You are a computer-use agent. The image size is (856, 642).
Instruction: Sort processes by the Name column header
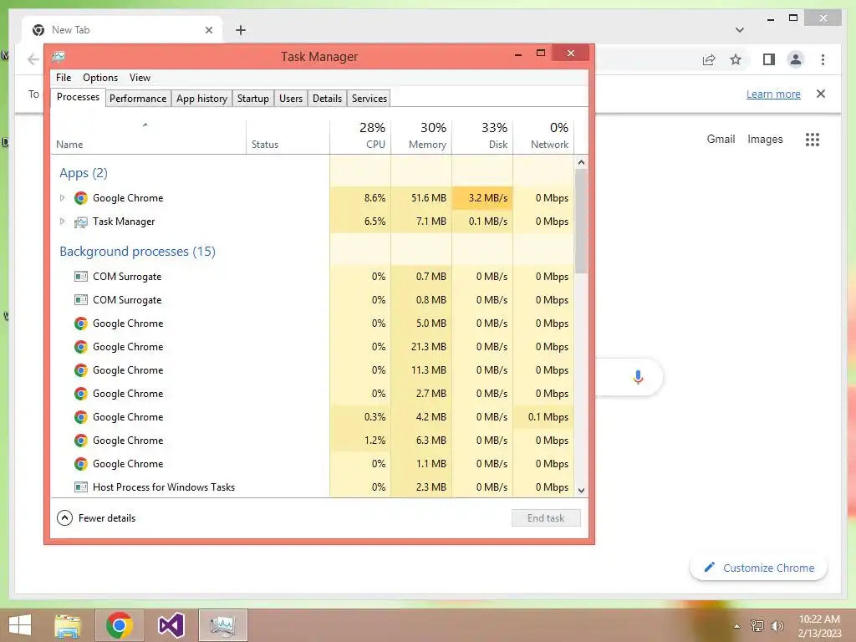tap(149, 136)
